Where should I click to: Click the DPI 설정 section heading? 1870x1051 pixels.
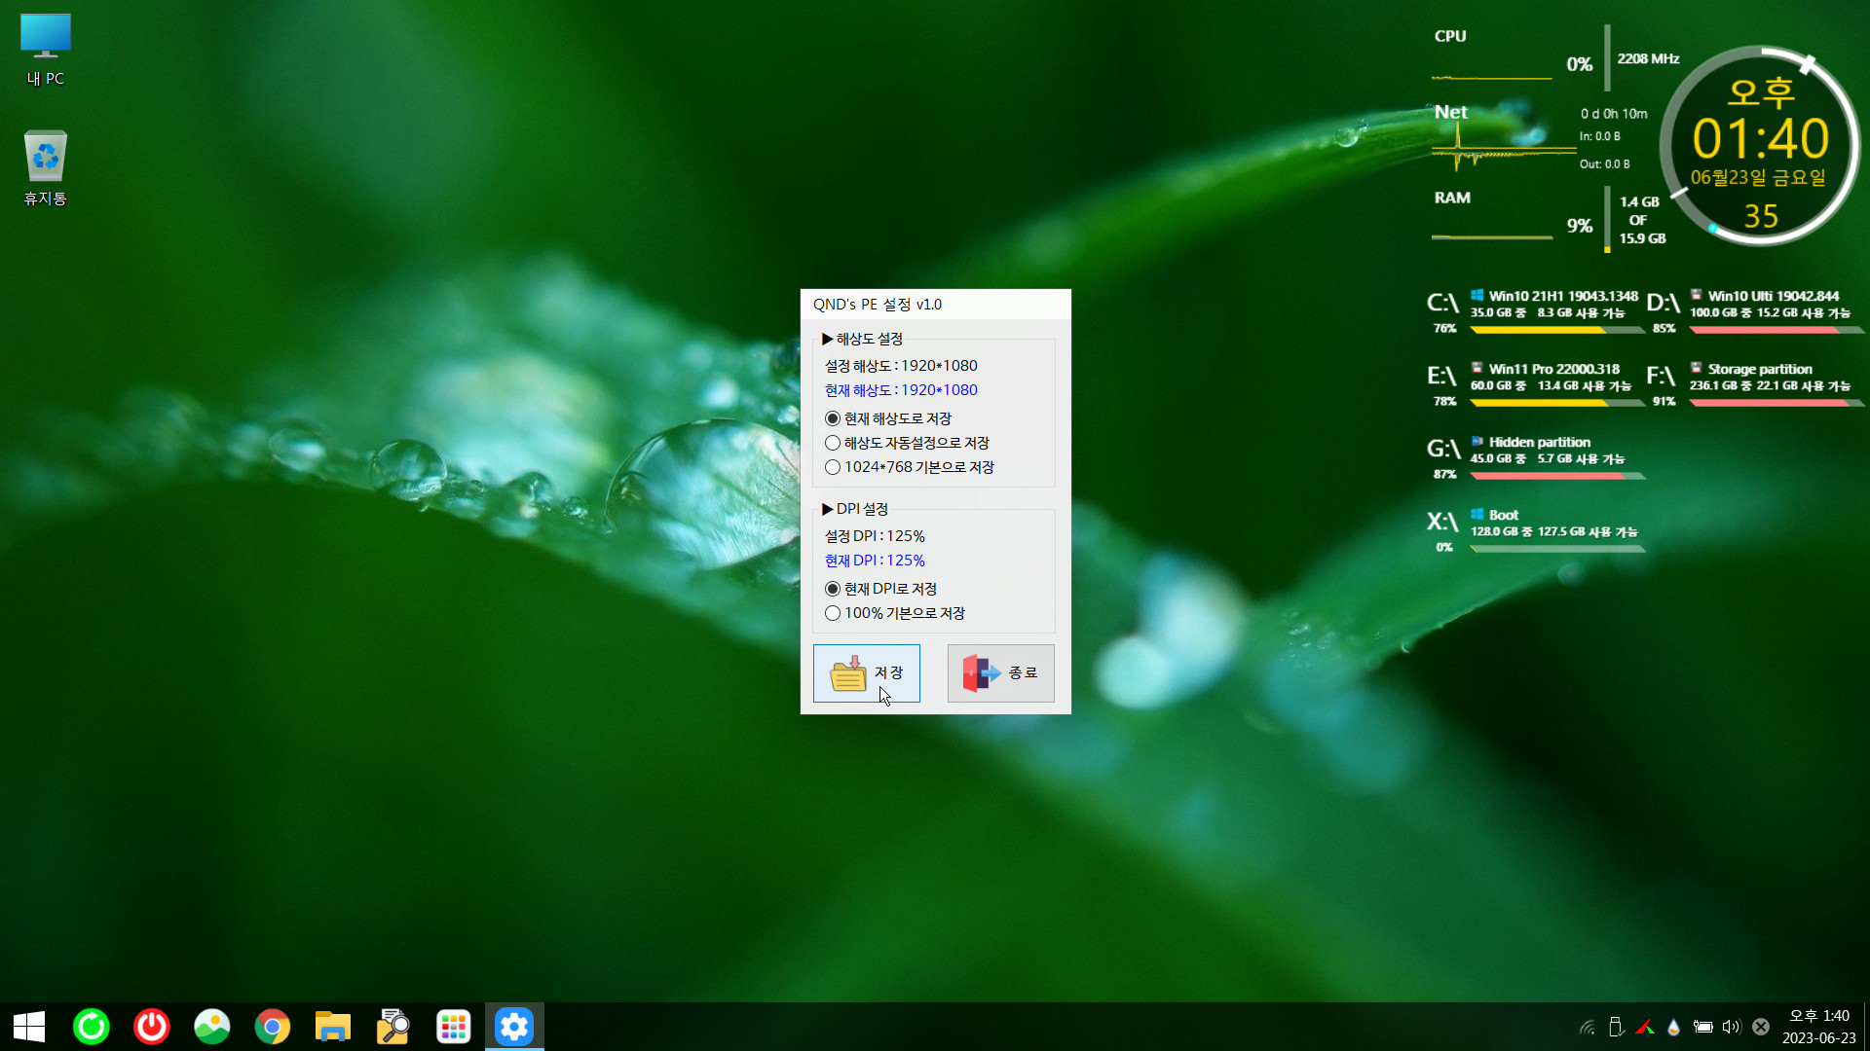click(854, 509)
